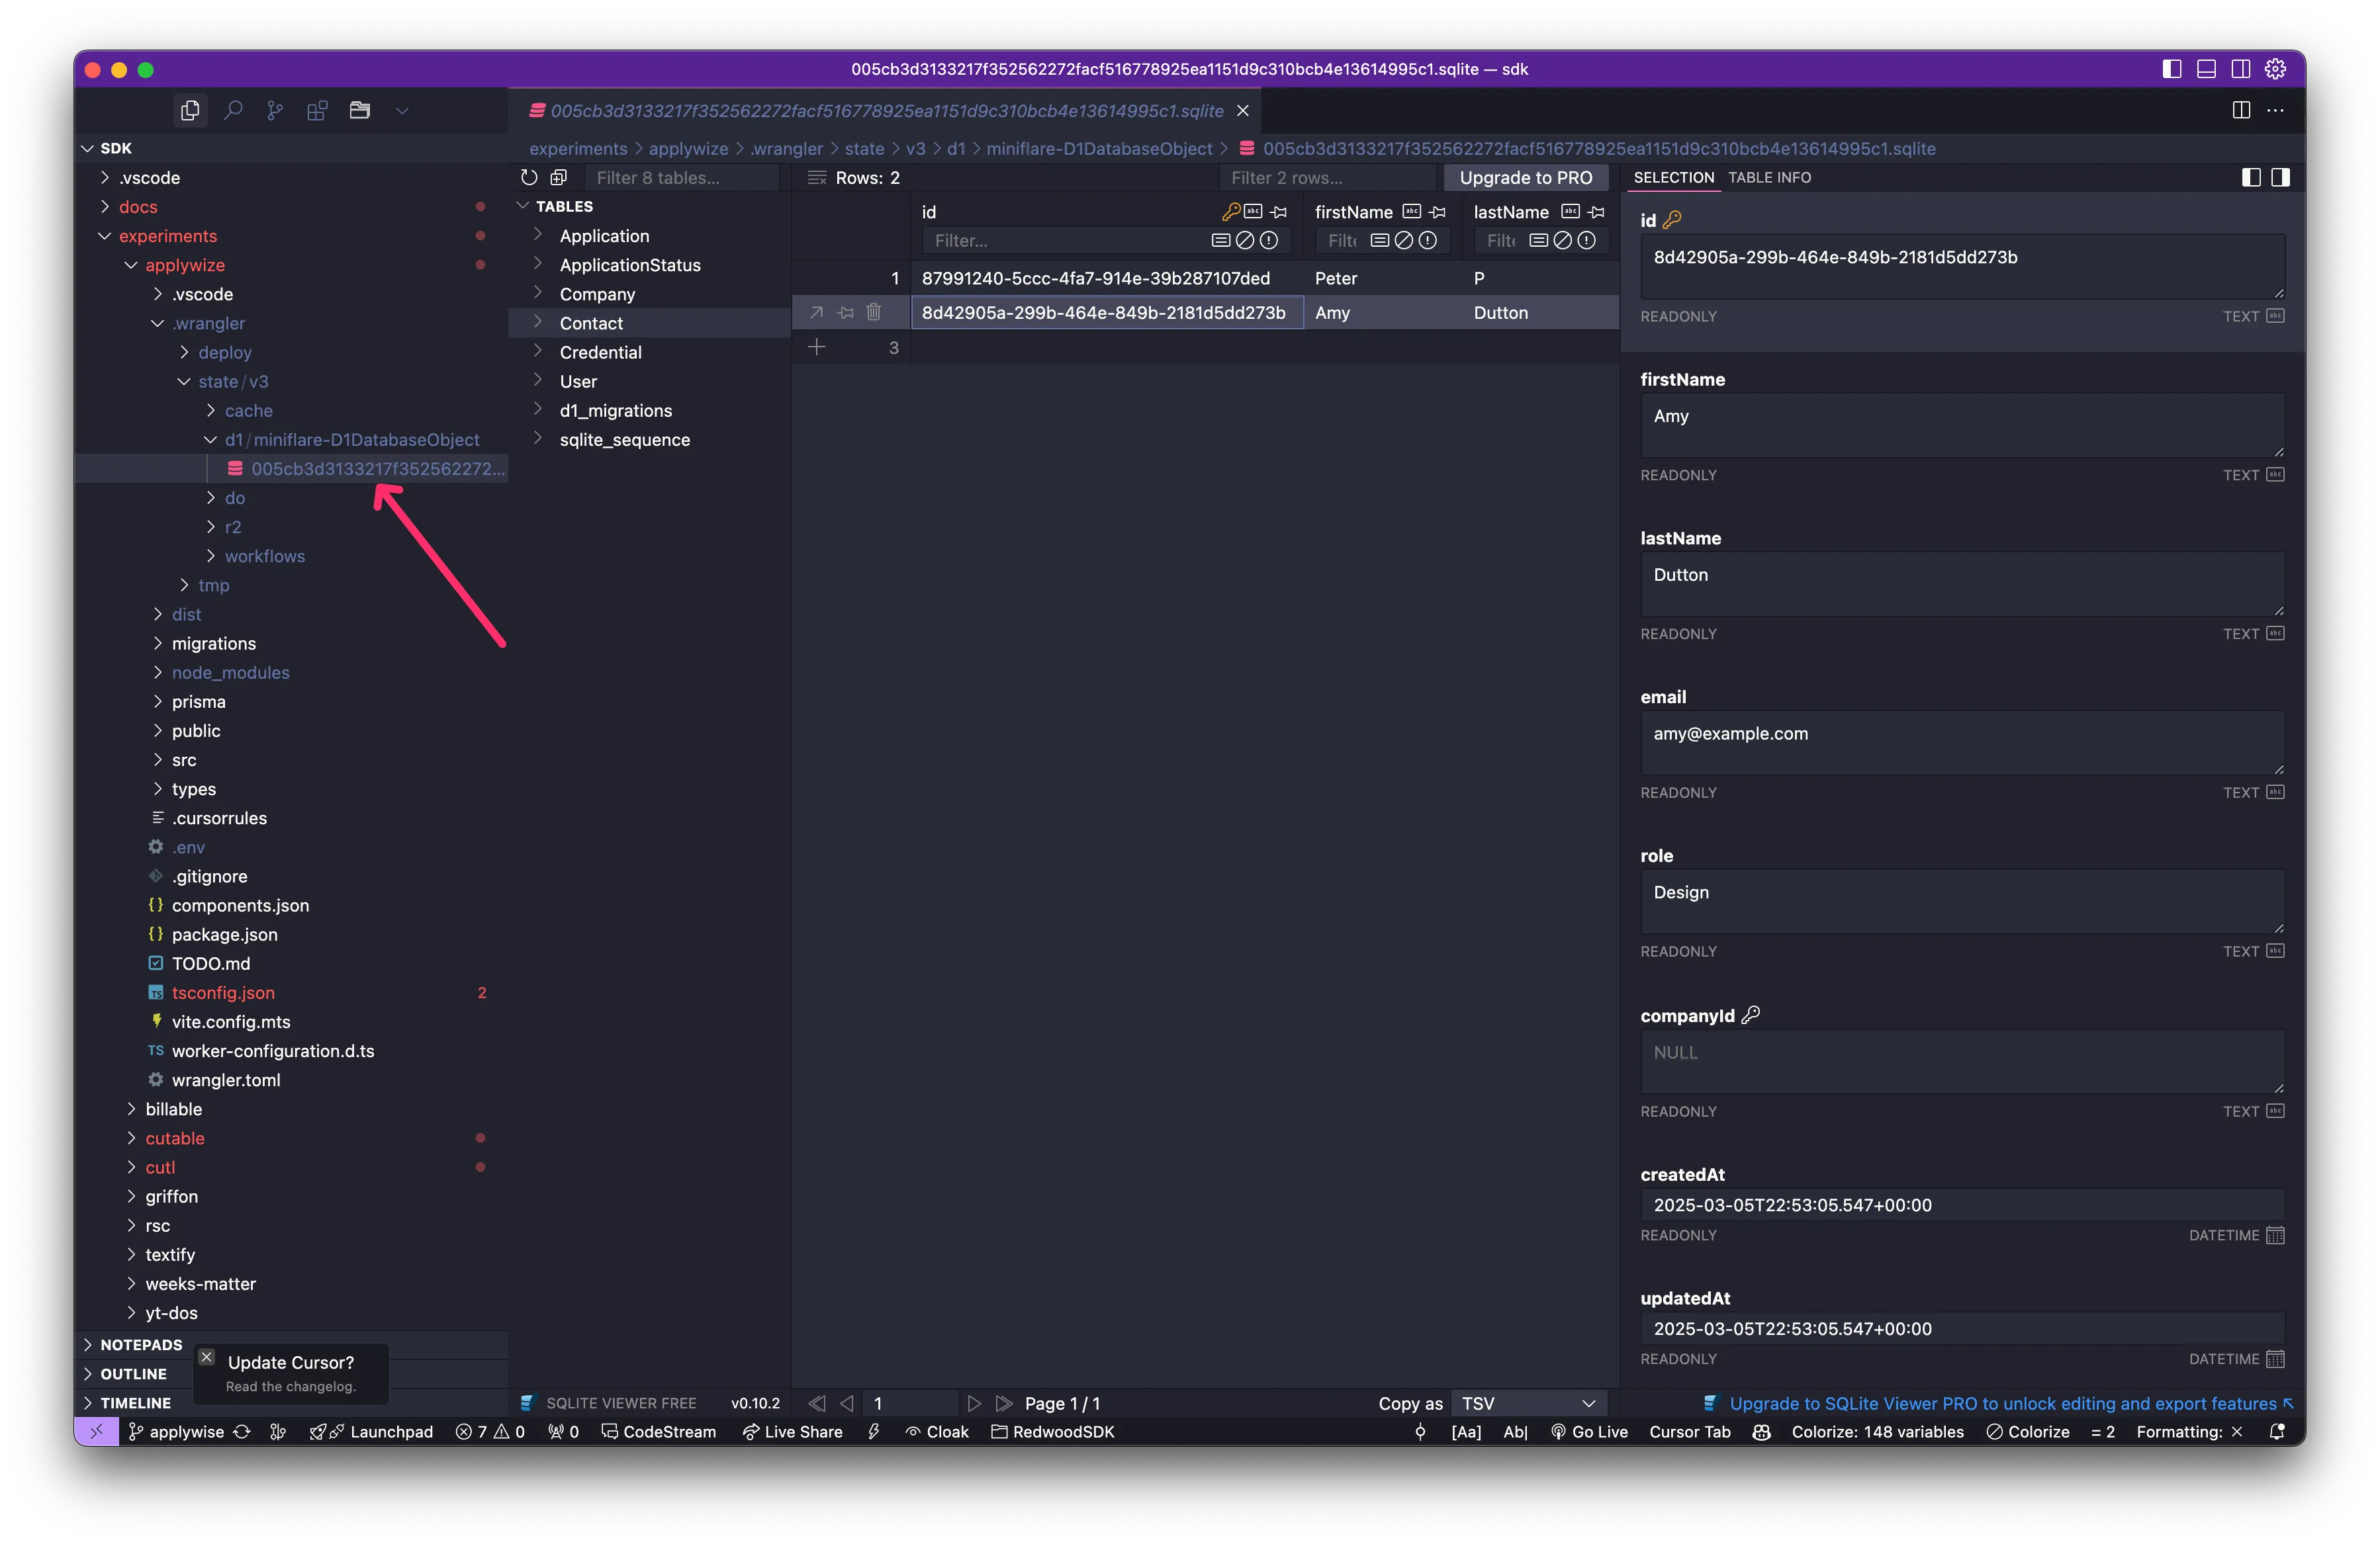Expand the migrations folder

[213, 644]
